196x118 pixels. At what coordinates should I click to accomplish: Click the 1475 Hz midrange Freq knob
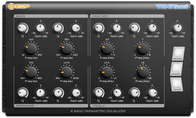(67, 72)
